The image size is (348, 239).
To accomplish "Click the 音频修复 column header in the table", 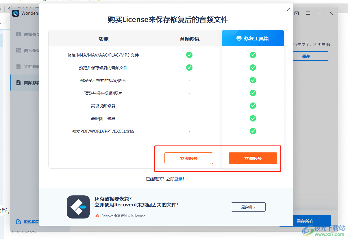I will (x=190, y=39).
